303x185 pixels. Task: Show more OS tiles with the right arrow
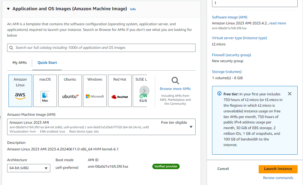click(x=144, y=91)
